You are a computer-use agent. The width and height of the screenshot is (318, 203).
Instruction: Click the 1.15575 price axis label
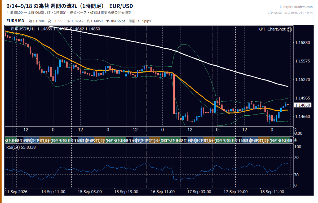302,61
